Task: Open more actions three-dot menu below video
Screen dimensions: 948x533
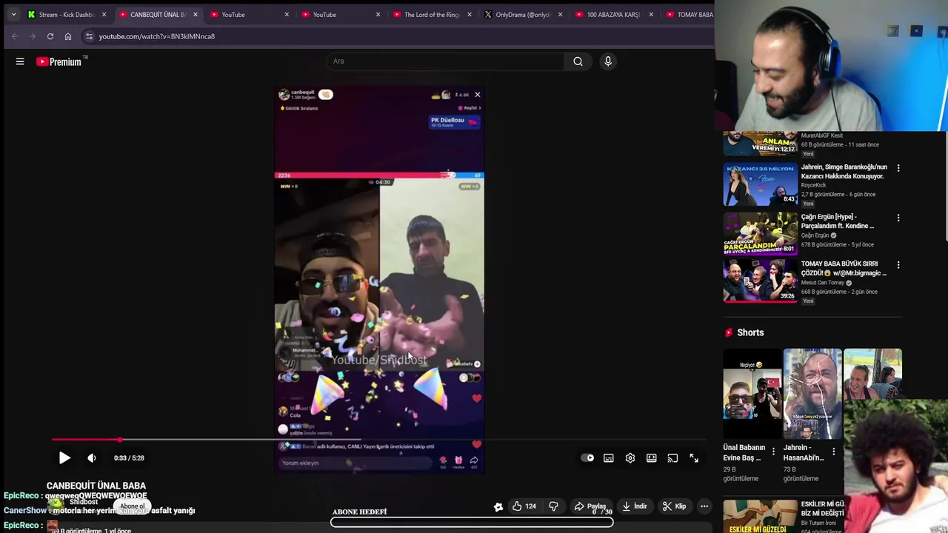Action: click(x=704, y=506)
